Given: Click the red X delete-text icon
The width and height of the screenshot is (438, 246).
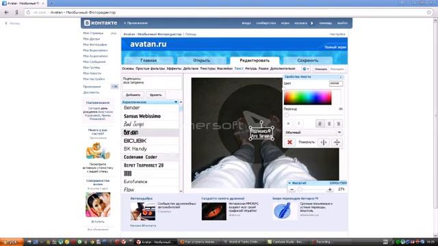Looking at the screenshot, I should coord(289,142).
